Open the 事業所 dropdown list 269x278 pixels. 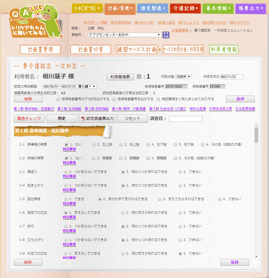[125, 35]
